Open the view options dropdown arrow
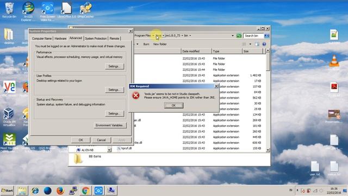348x196 pixels. point(250,44)
